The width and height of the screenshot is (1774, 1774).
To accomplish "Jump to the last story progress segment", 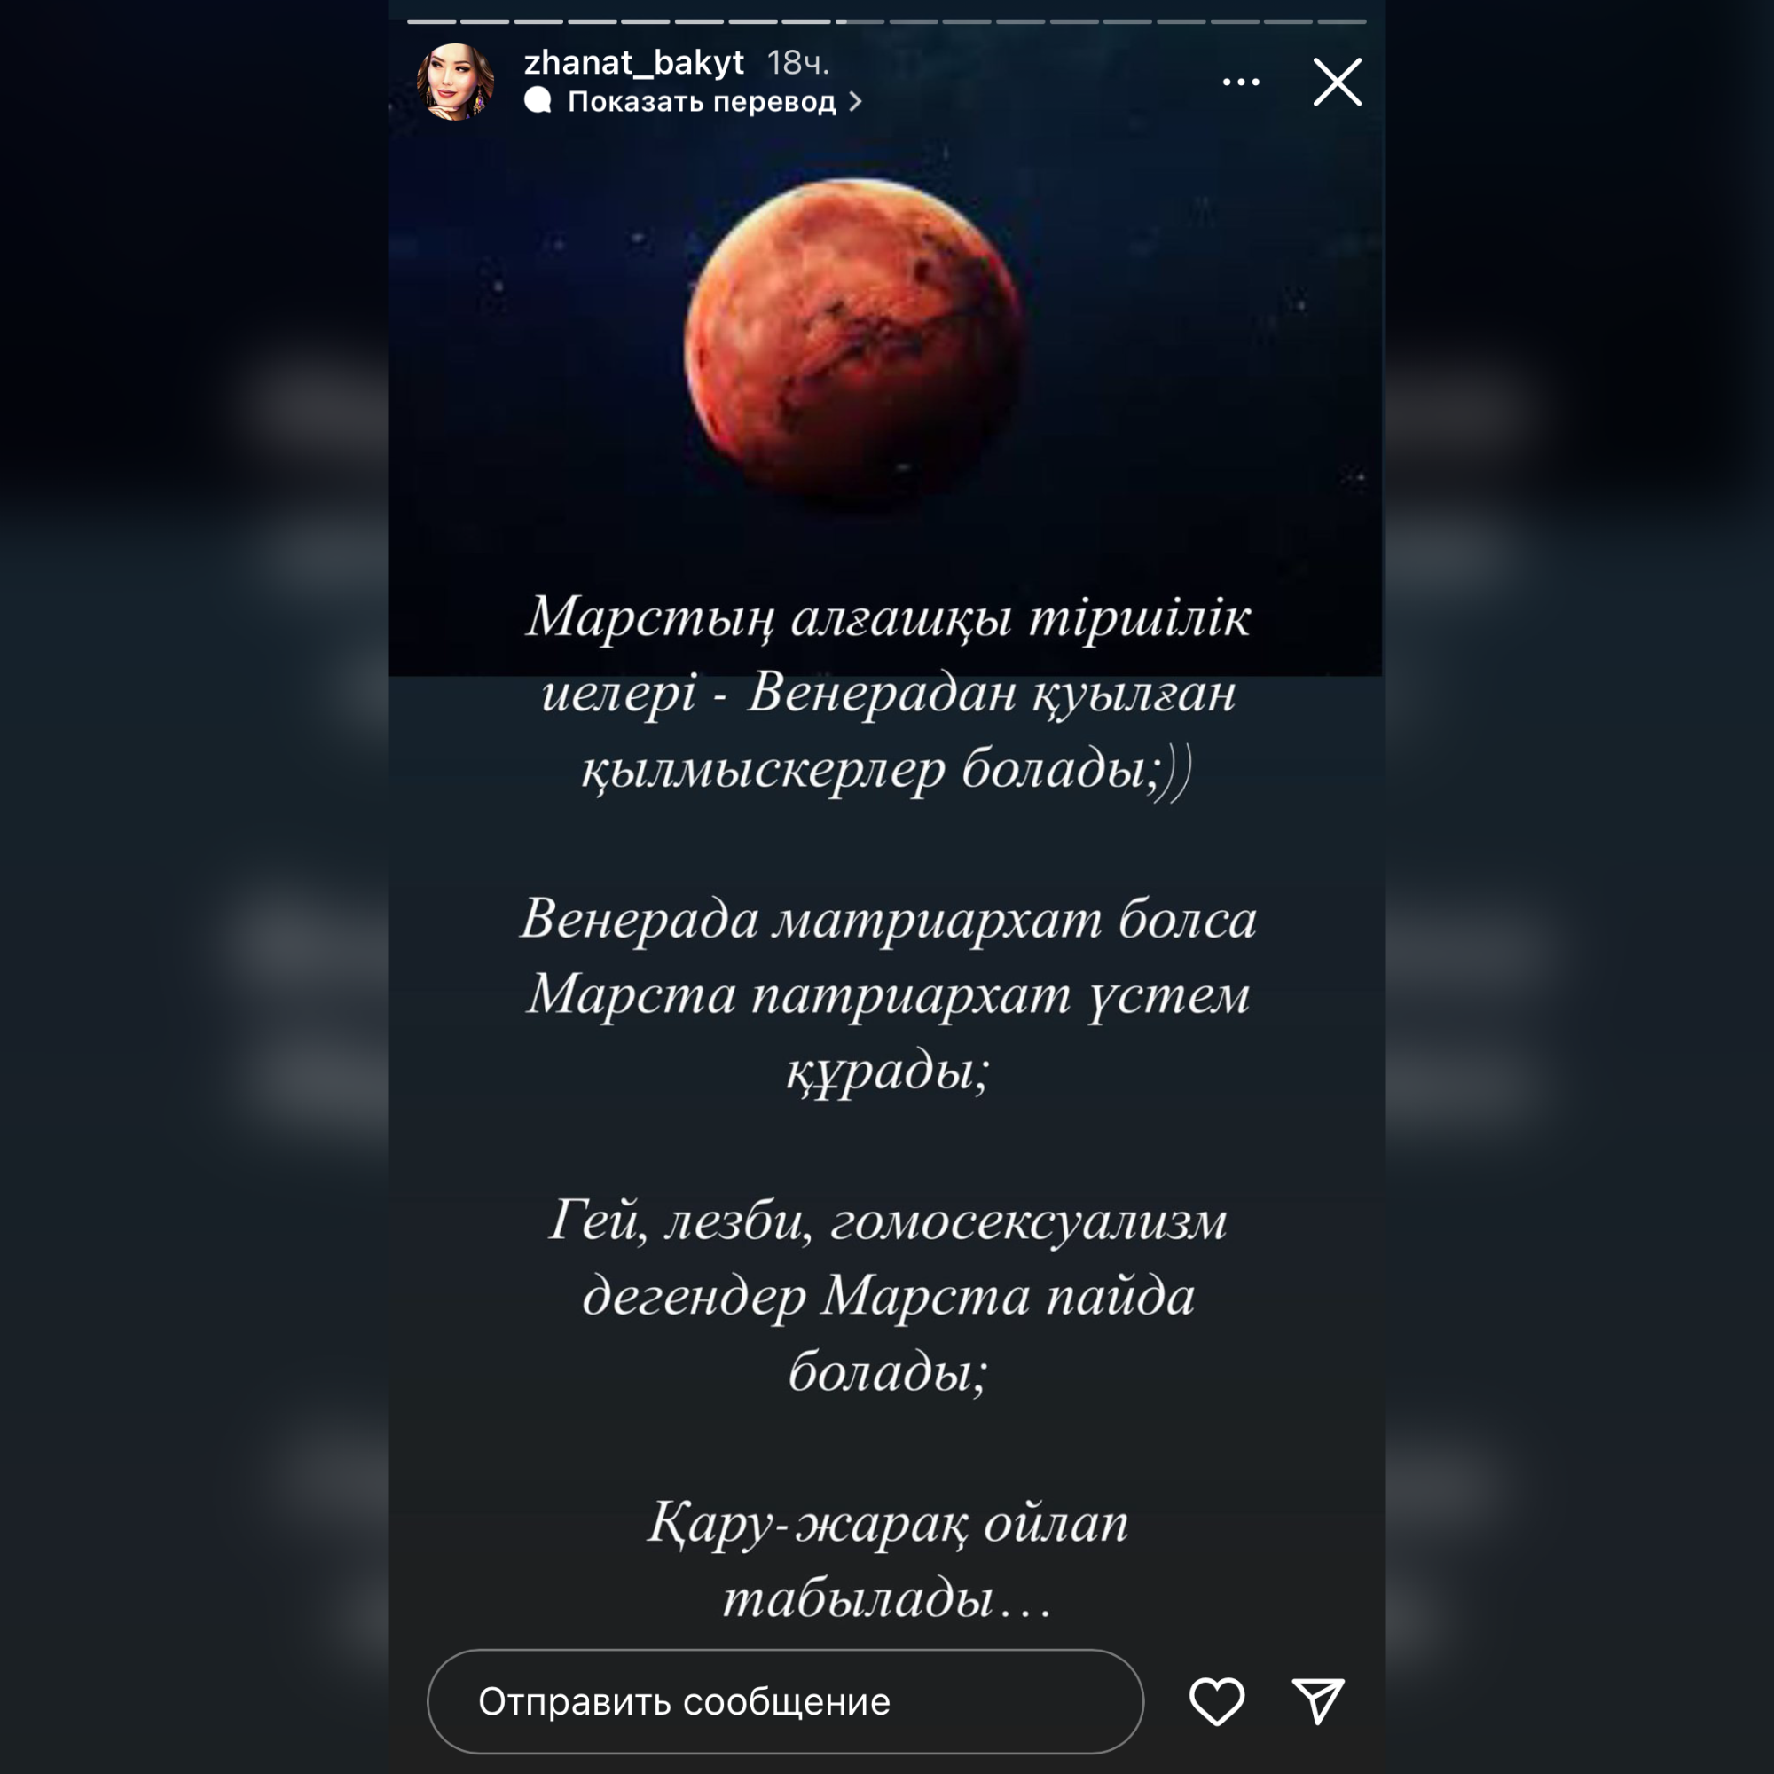I will tap(1342, 21).
